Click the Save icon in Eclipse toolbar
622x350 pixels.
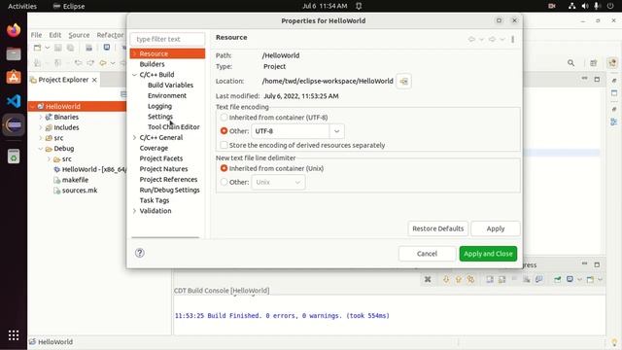(x=58, y=48)
